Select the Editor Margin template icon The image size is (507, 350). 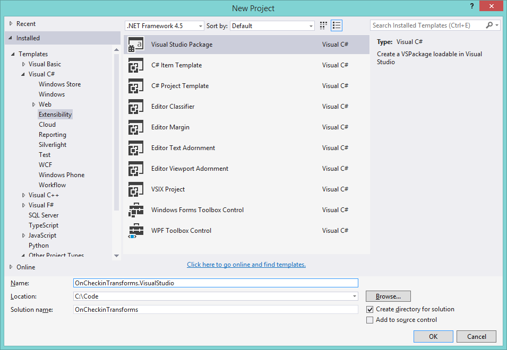(x=136, y=127)
